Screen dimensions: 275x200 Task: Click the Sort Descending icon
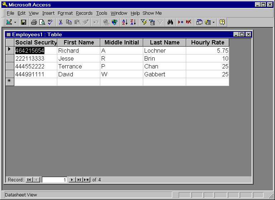pyautogui.click(x=133, y=22)
